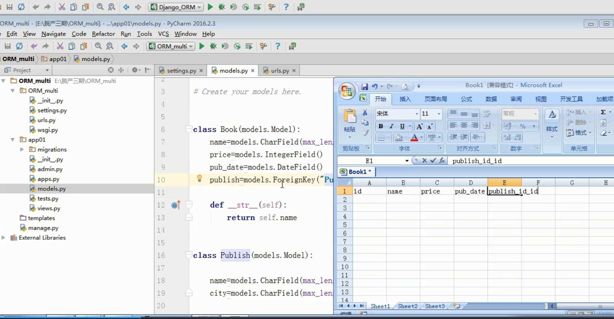The height and width of the screenshot is (319, 614).
Task: Click AutoSum sigma in Excel ribbon
Action: pos(603,112)
